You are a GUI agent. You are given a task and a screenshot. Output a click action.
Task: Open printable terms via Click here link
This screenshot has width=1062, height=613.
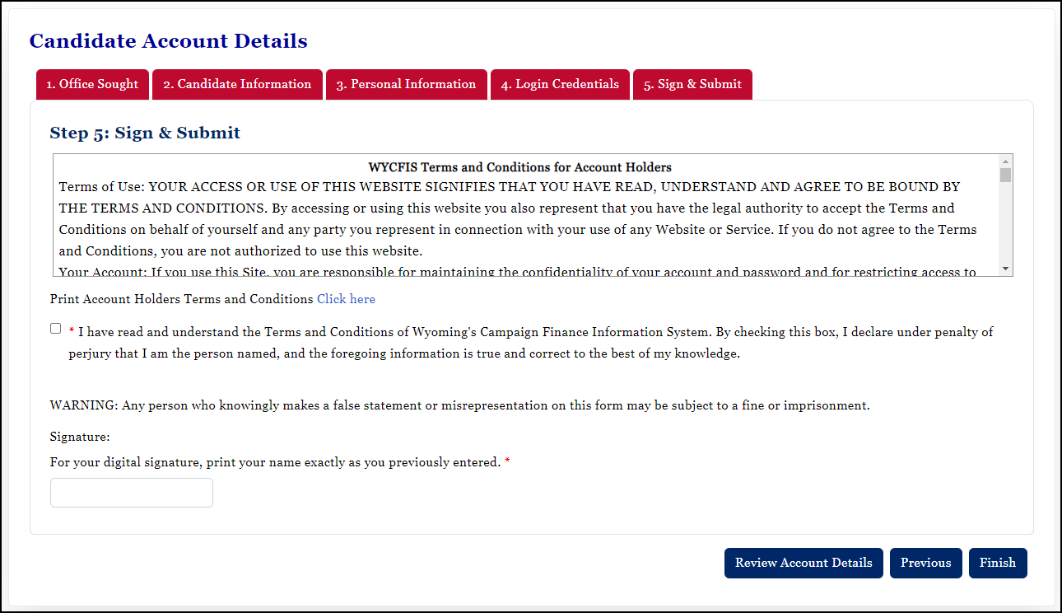pyautogui.click(x=346, y=299)
